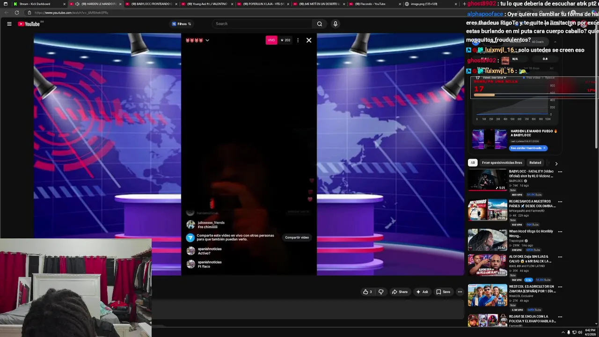
Task: Open menu for When Hood Vlogs video
Action: [560, 232]
